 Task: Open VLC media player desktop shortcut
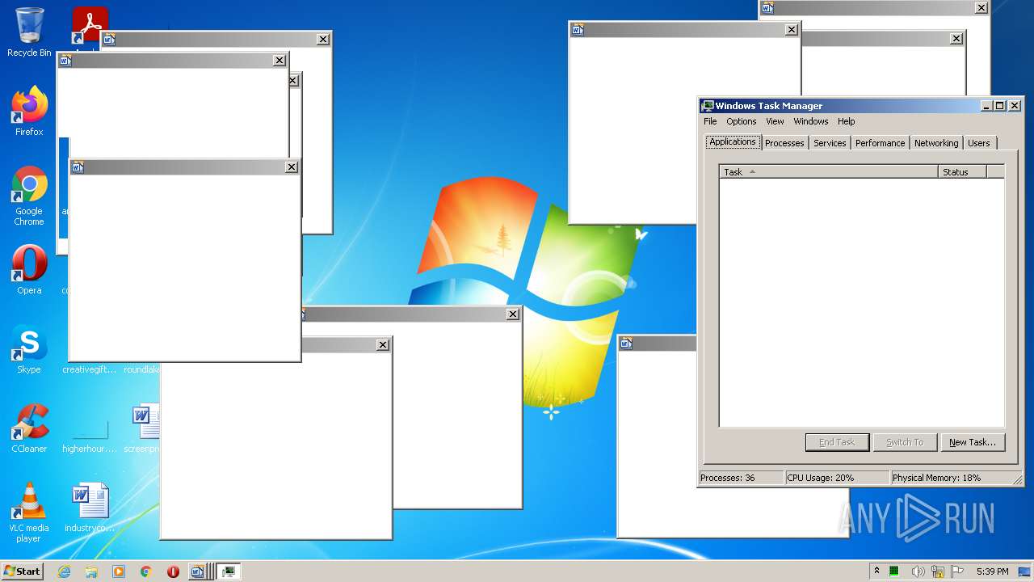tap(29, 512)
